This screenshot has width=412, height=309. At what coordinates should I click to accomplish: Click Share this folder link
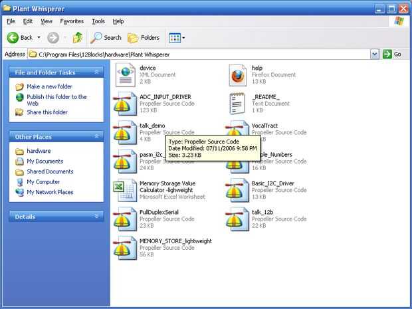47,112
